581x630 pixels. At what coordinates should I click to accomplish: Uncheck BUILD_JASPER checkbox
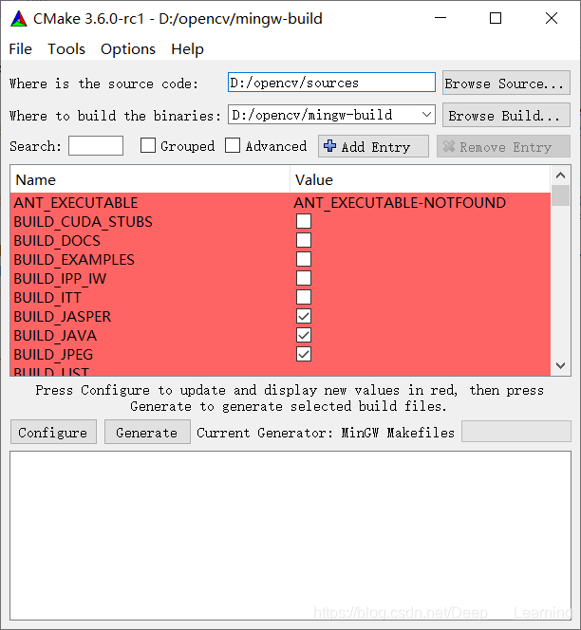(304, 316)
